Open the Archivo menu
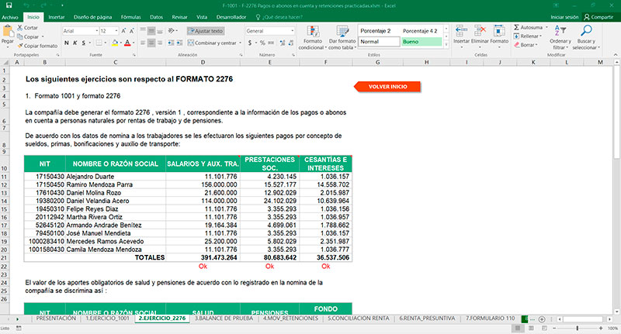 click(x=10, y=17)
